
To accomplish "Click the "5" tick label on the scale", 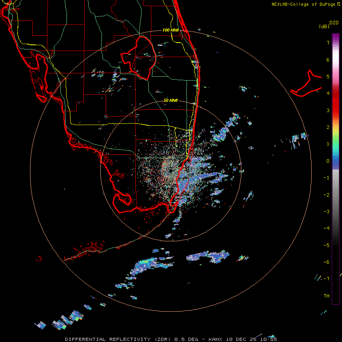I will [328, 76].
